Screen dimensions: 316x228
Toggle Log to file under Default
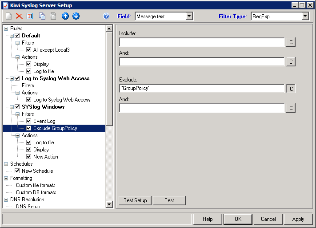pos(28,71)
